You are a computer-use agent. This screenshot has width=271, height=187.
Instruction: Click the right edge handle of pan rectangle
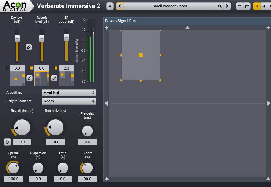pyautogui.click(x=160, y=55)
